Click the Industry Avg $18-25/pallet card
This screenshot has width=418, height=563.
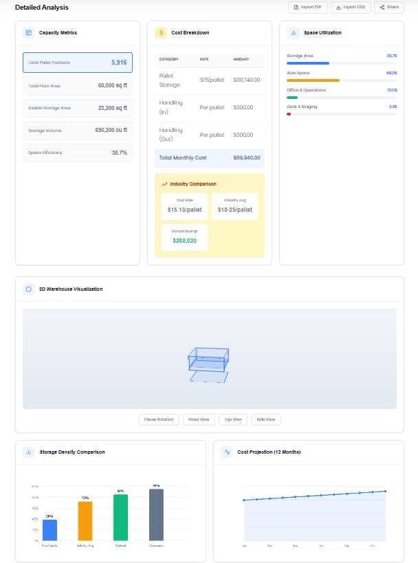tap(235, 206)
